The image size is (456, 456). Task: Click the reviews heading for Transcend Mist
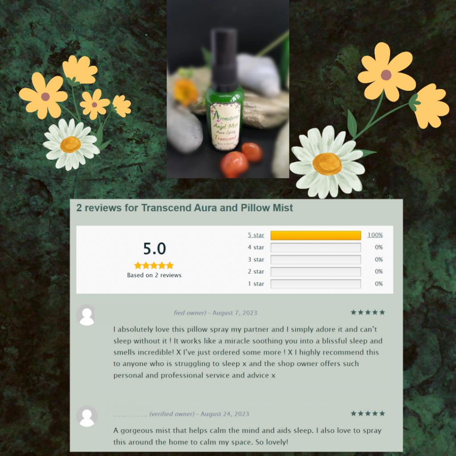184,208
